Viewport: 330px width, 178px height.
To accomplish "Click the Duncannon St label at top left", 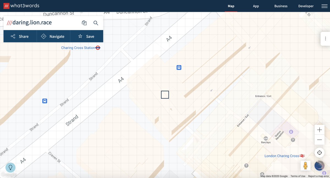I will [59, 14].
